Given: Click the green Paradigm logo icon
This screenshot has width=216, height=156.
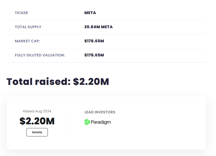Looking at the screenshot, I should click(x=87, y=122).
